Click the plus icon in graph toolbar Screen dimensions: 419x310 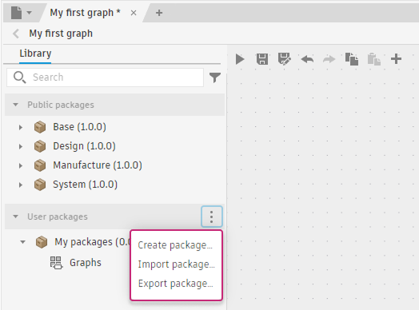[396, 59]
